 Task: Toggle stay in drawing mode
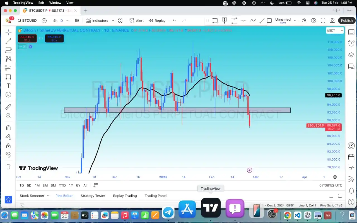point(8,137)
